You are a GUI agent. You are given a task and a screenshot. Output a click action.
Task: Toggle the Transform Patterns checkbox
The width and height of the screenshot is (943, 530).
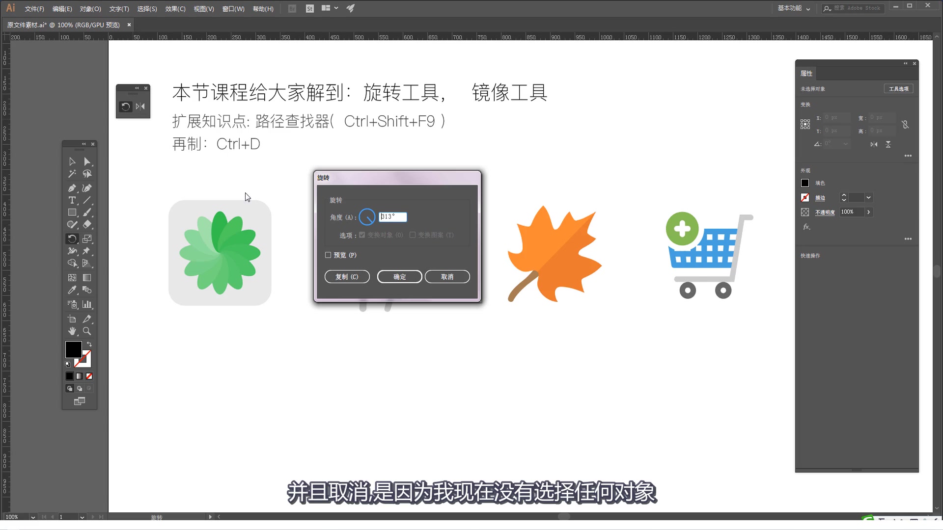[413, 235]
